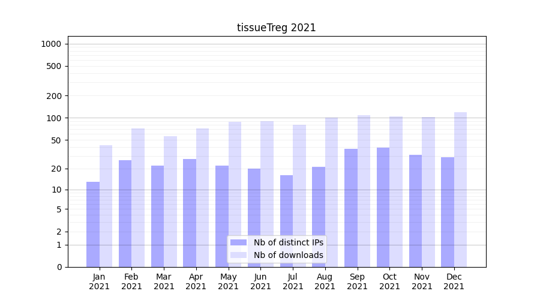Select the Nov 2021 x-axis label
Viewport: 540px width, 300px height.
[x=422, y=281]
